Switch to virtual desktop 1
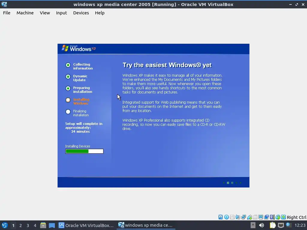 pyautogui.click(x=13, y=226)
